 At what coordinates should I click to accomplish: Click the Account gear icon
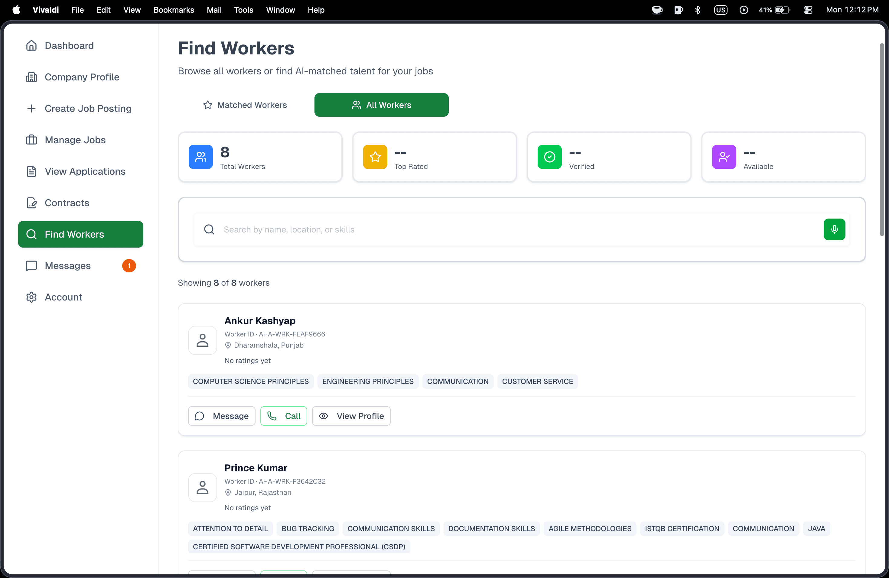(31, 297)
